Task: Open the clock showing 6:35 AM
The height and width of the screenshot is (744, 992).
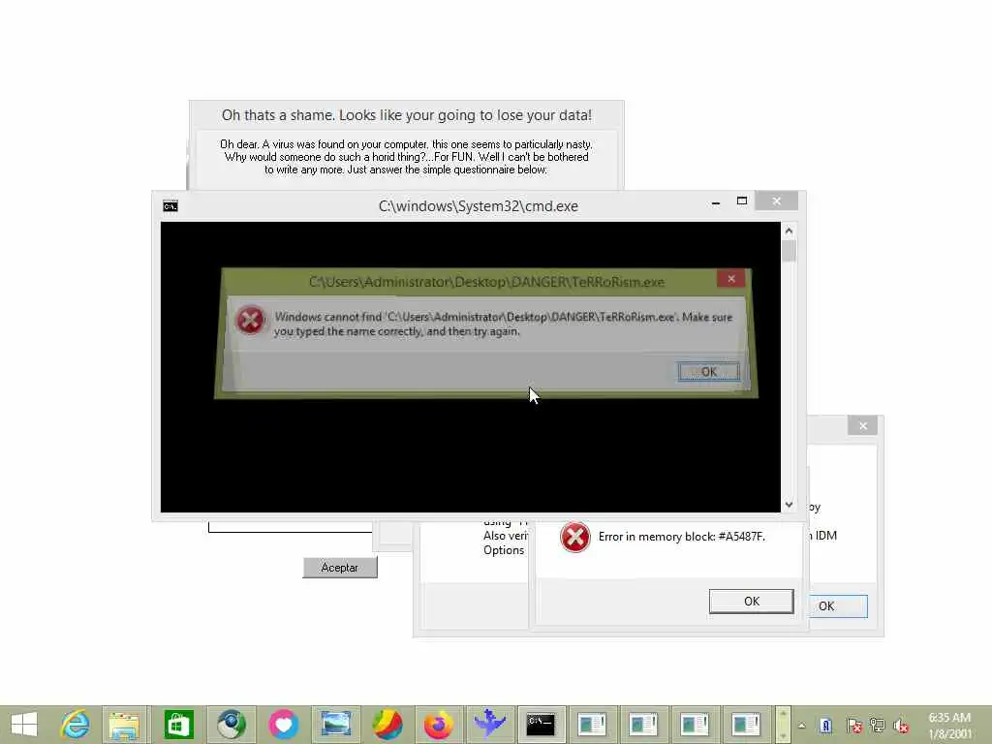Action: [x=949, y=725]
